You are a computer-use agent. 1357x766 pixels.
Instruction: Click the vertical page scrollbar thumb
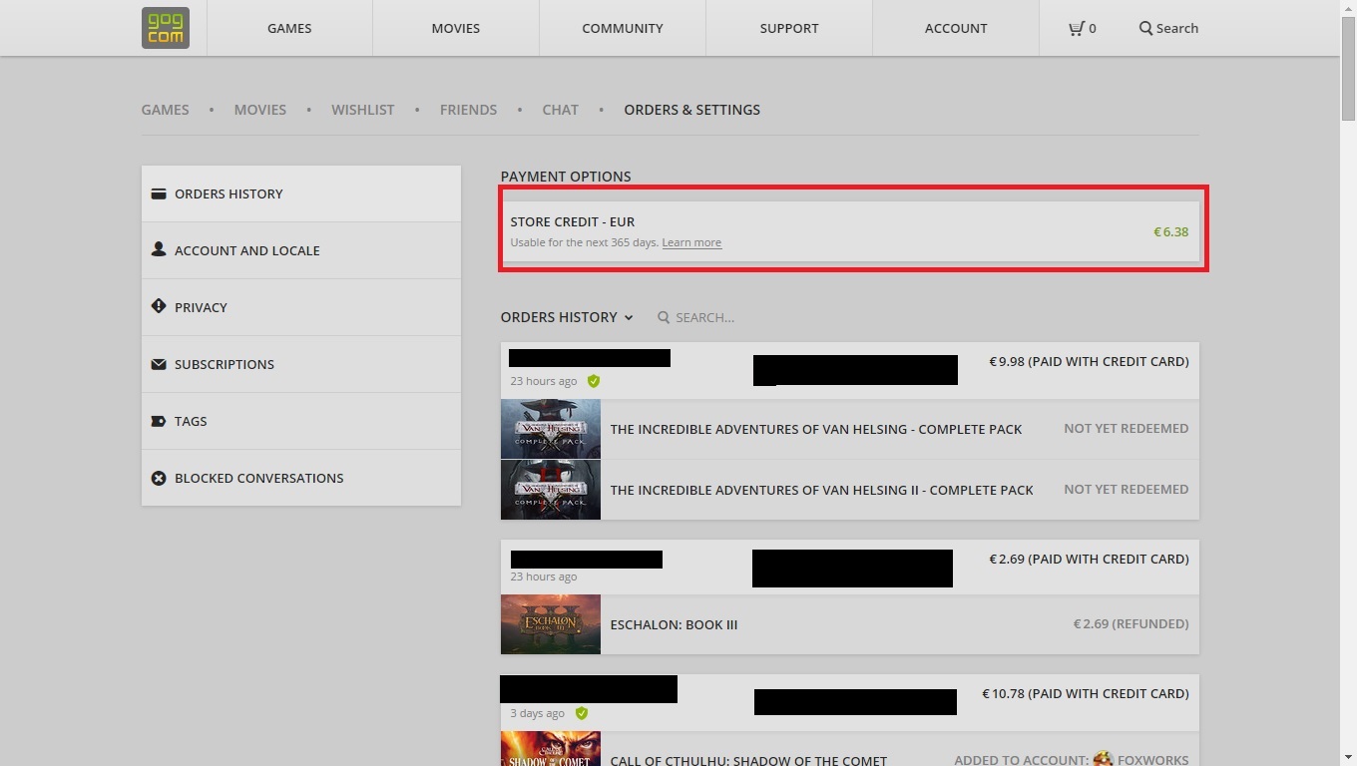pos(1348,70)
